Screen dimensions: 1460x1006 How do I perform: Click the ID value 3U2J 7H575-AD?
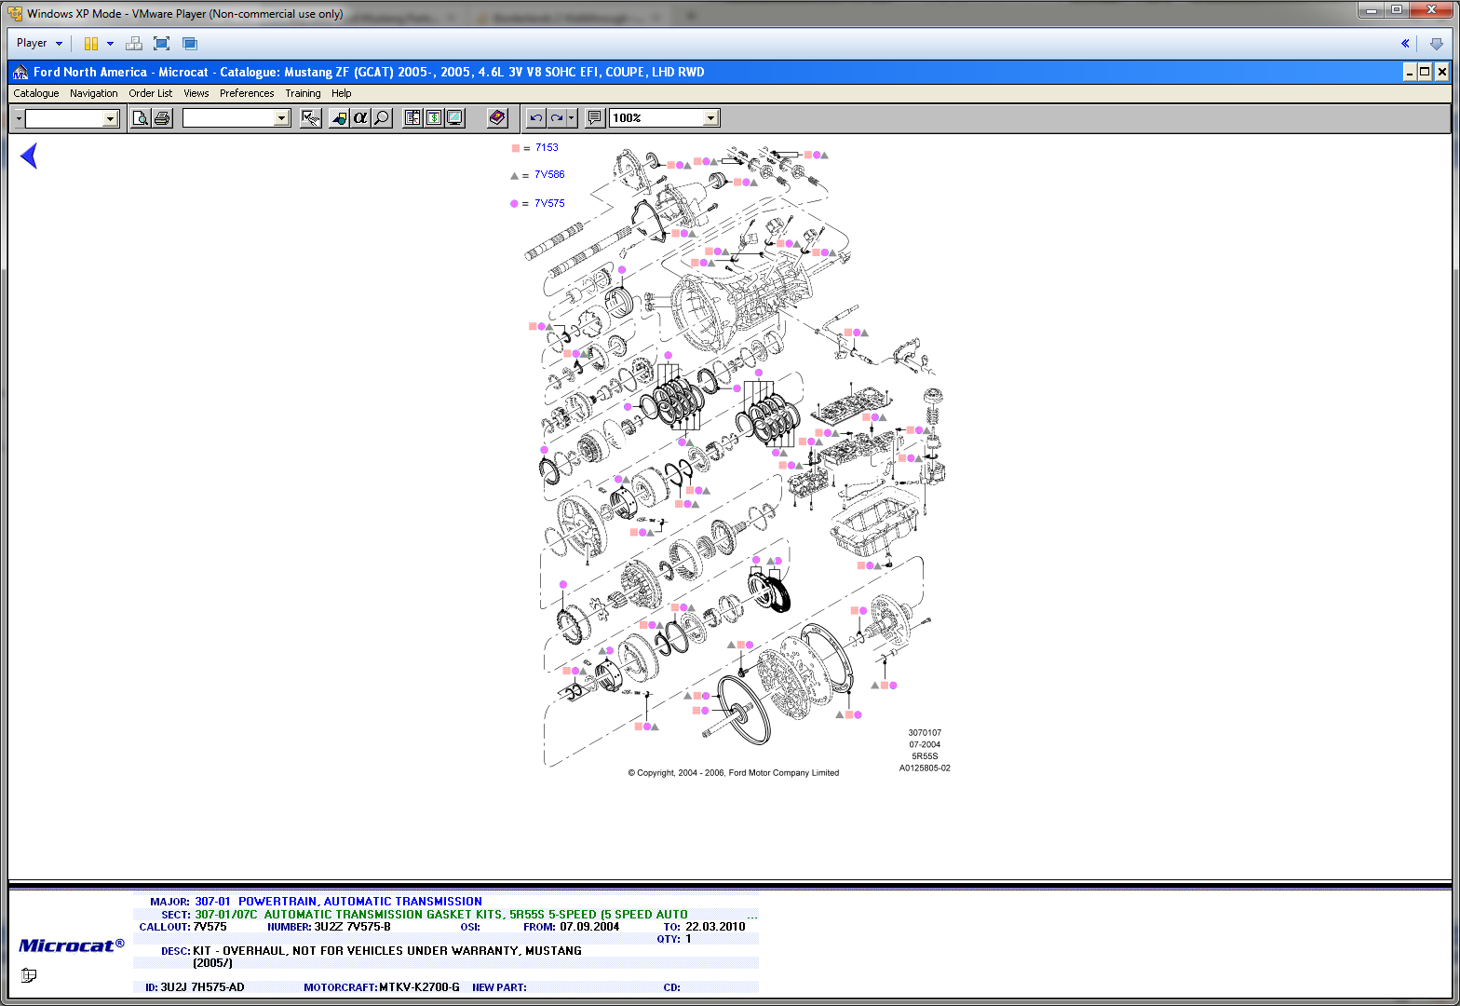202,987
